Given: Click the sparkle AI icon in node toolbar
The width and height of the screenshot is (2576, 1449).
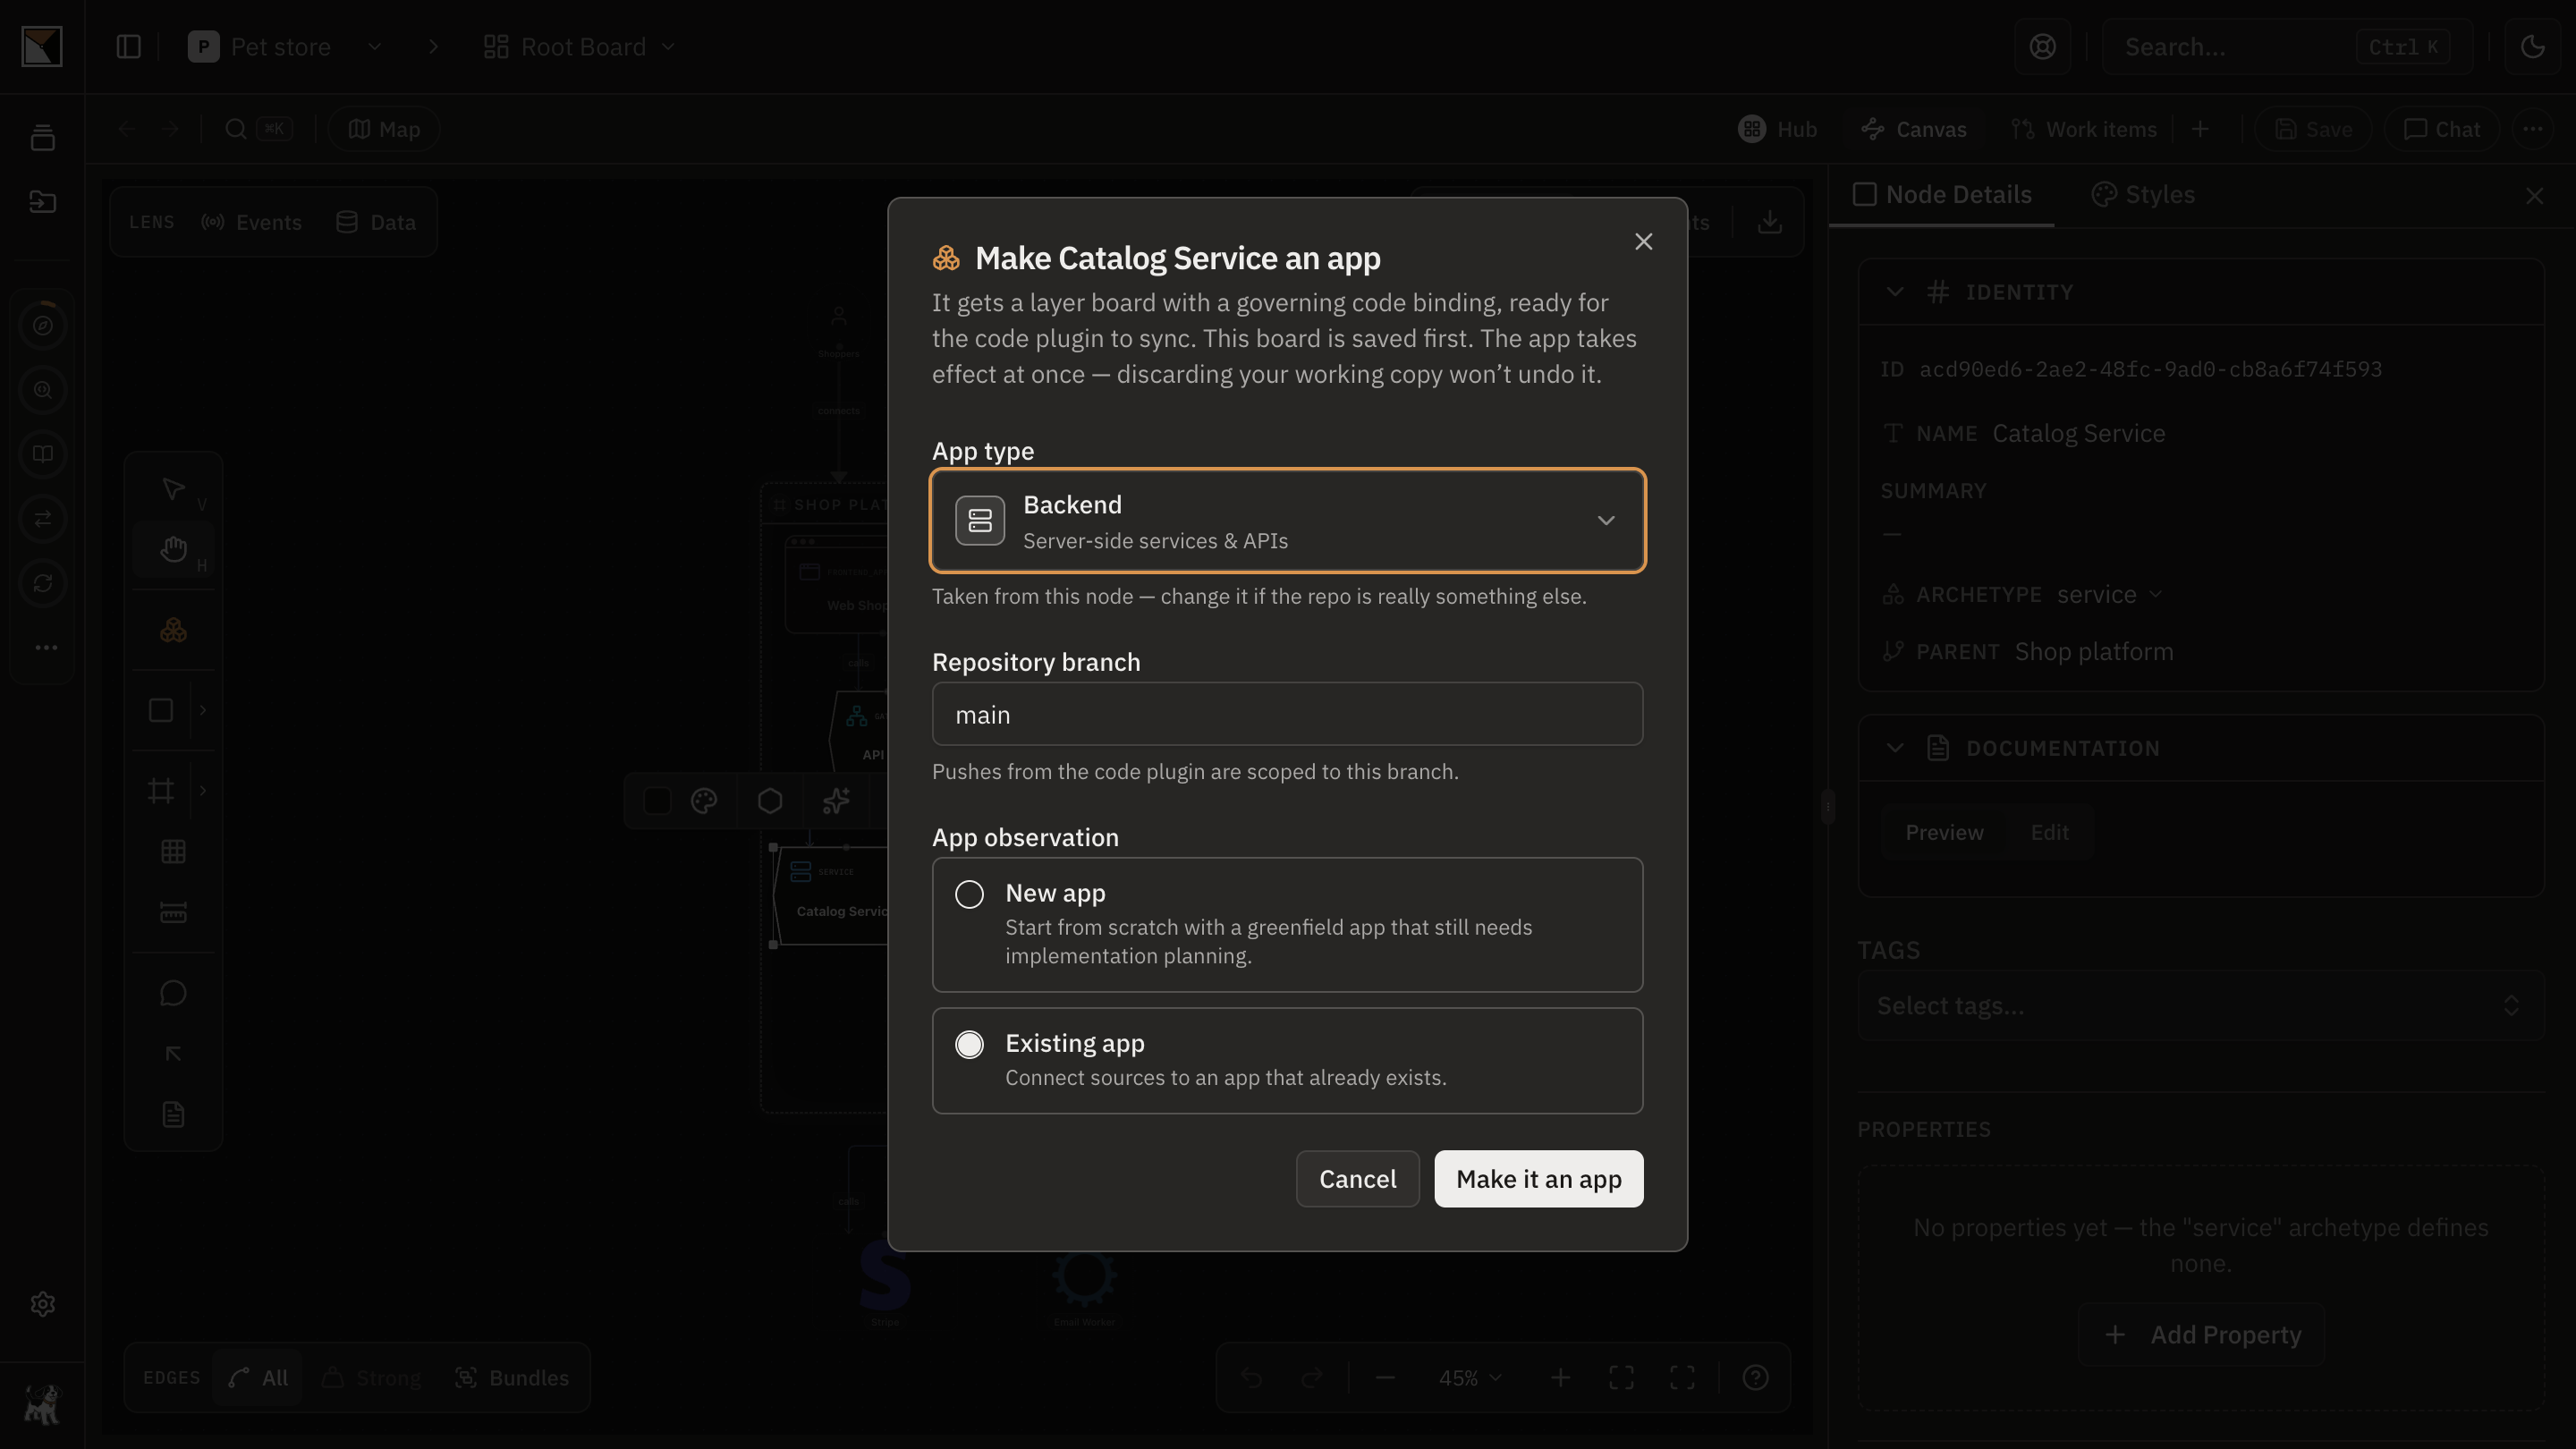Looking at the screenshot, I should point(836,801).
